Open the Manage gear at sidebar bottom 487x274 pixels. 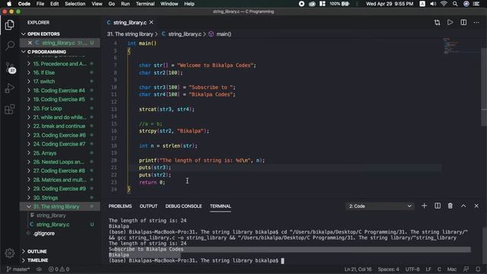10,253
